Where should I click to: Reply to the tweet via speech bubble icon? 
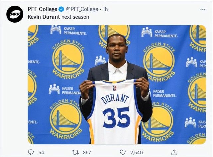tap(31, 152)
